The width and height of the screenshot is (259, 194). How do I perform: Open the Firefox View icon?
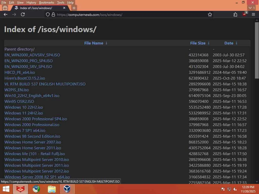5,8
